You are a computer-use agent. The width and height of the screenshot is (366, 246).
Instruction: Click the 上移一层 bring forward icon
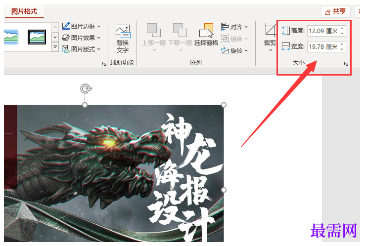pyautogui.click(x=154, y=30)
